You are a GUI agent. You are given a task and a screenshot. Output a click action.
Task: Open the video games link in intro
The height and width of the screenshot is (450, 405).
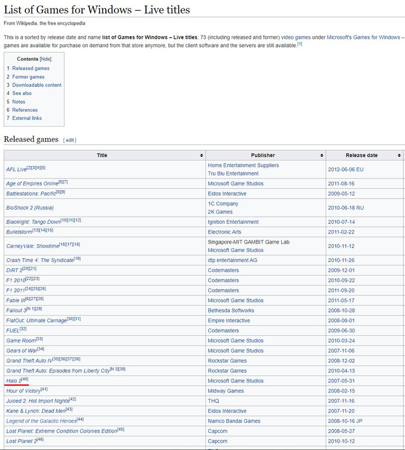pos(296,37)
